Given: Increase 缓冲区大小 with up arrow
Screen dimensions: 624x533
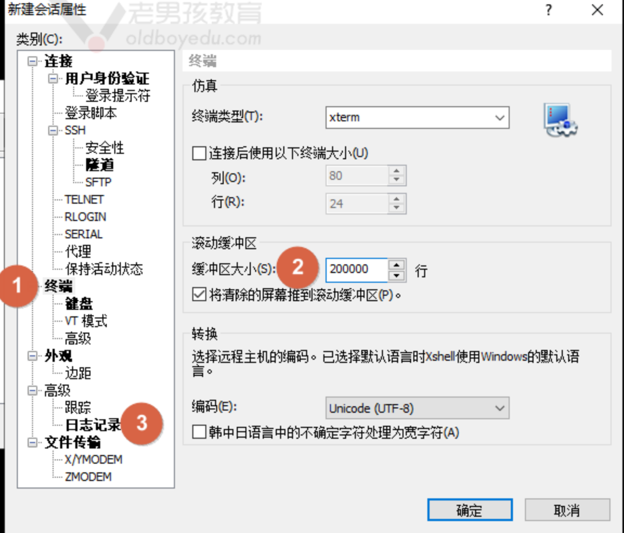Looking at the screenshot, I should (397, 265).
